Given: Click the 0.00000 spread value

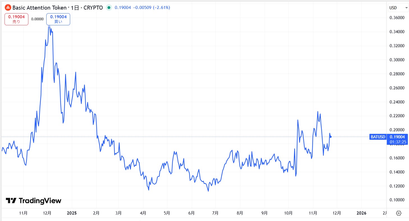Looking at the screenshot, I should 37,19.
